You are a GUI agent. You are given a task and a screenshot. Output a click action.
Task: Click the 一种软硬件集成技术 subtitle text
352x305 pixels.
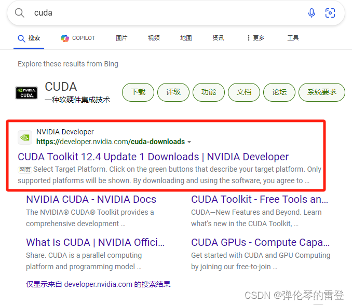pos(77,100)
